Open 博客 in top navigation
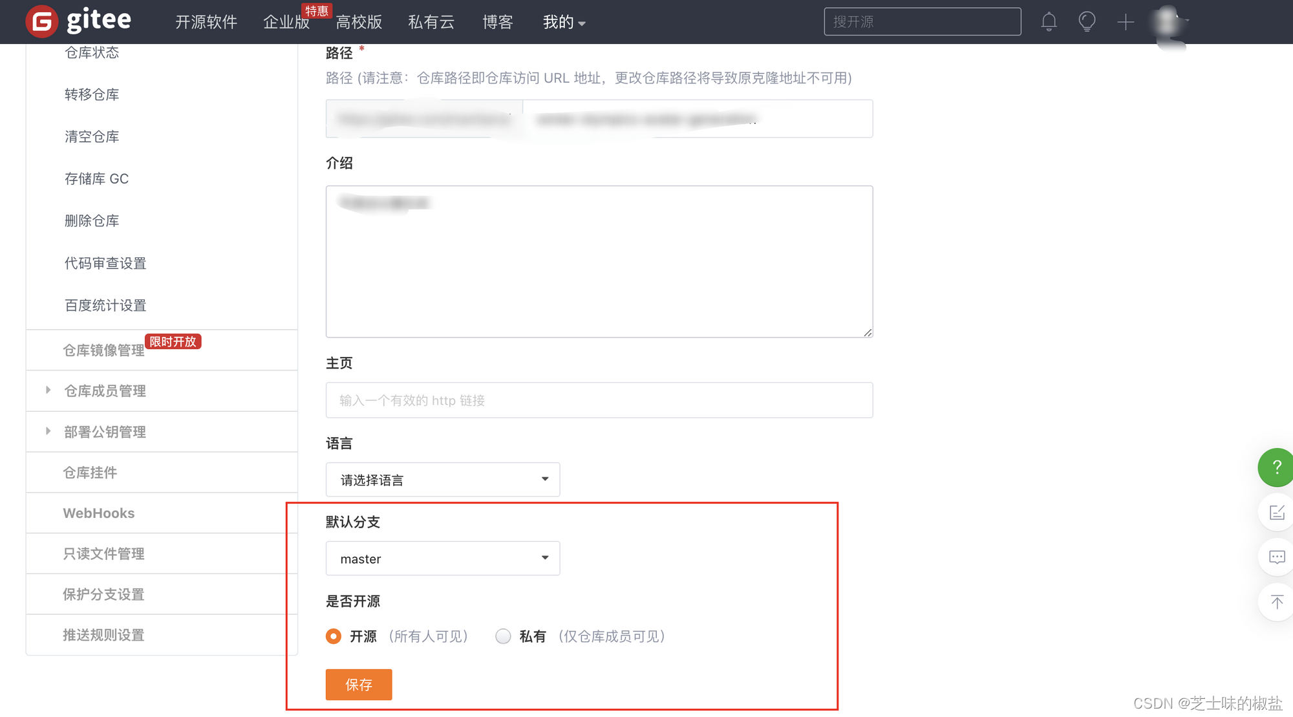Screen dimensions: 1293x717 [x=498, y=22]
